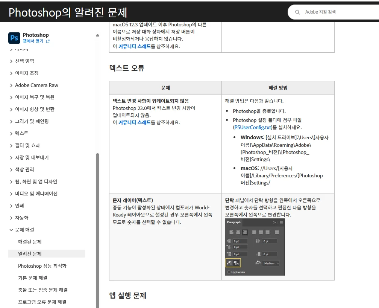Expand the 선택 영역 section chevron
379x308 pixels.
click(x=11, y=61)
